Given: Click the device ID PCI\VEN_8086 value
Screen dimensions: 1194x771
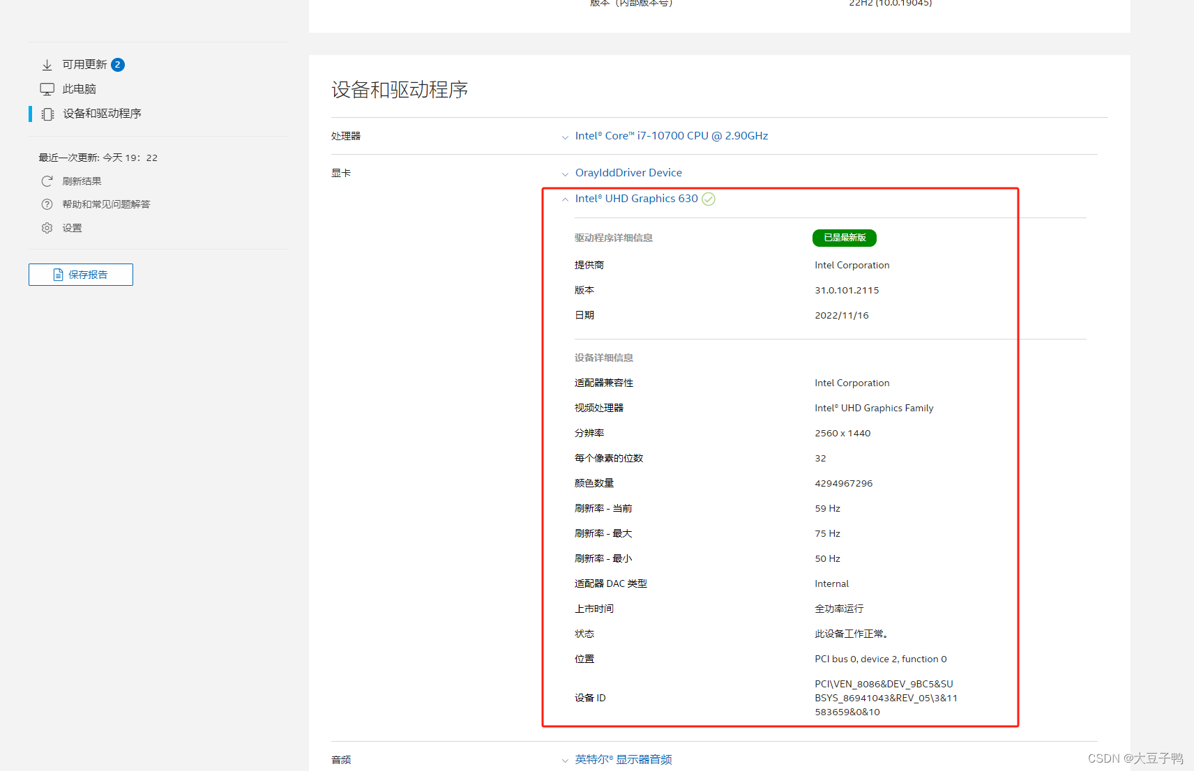Looking at the screenshot, I should 886,698.
